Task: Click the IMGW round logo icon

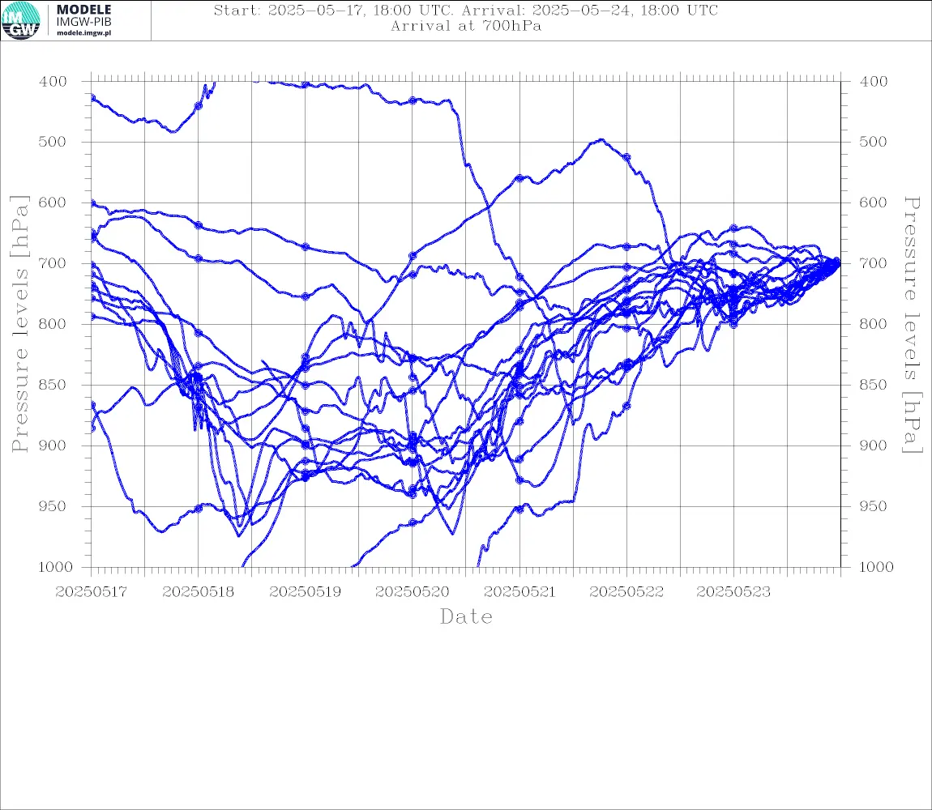Action: (x=21, y=20)
